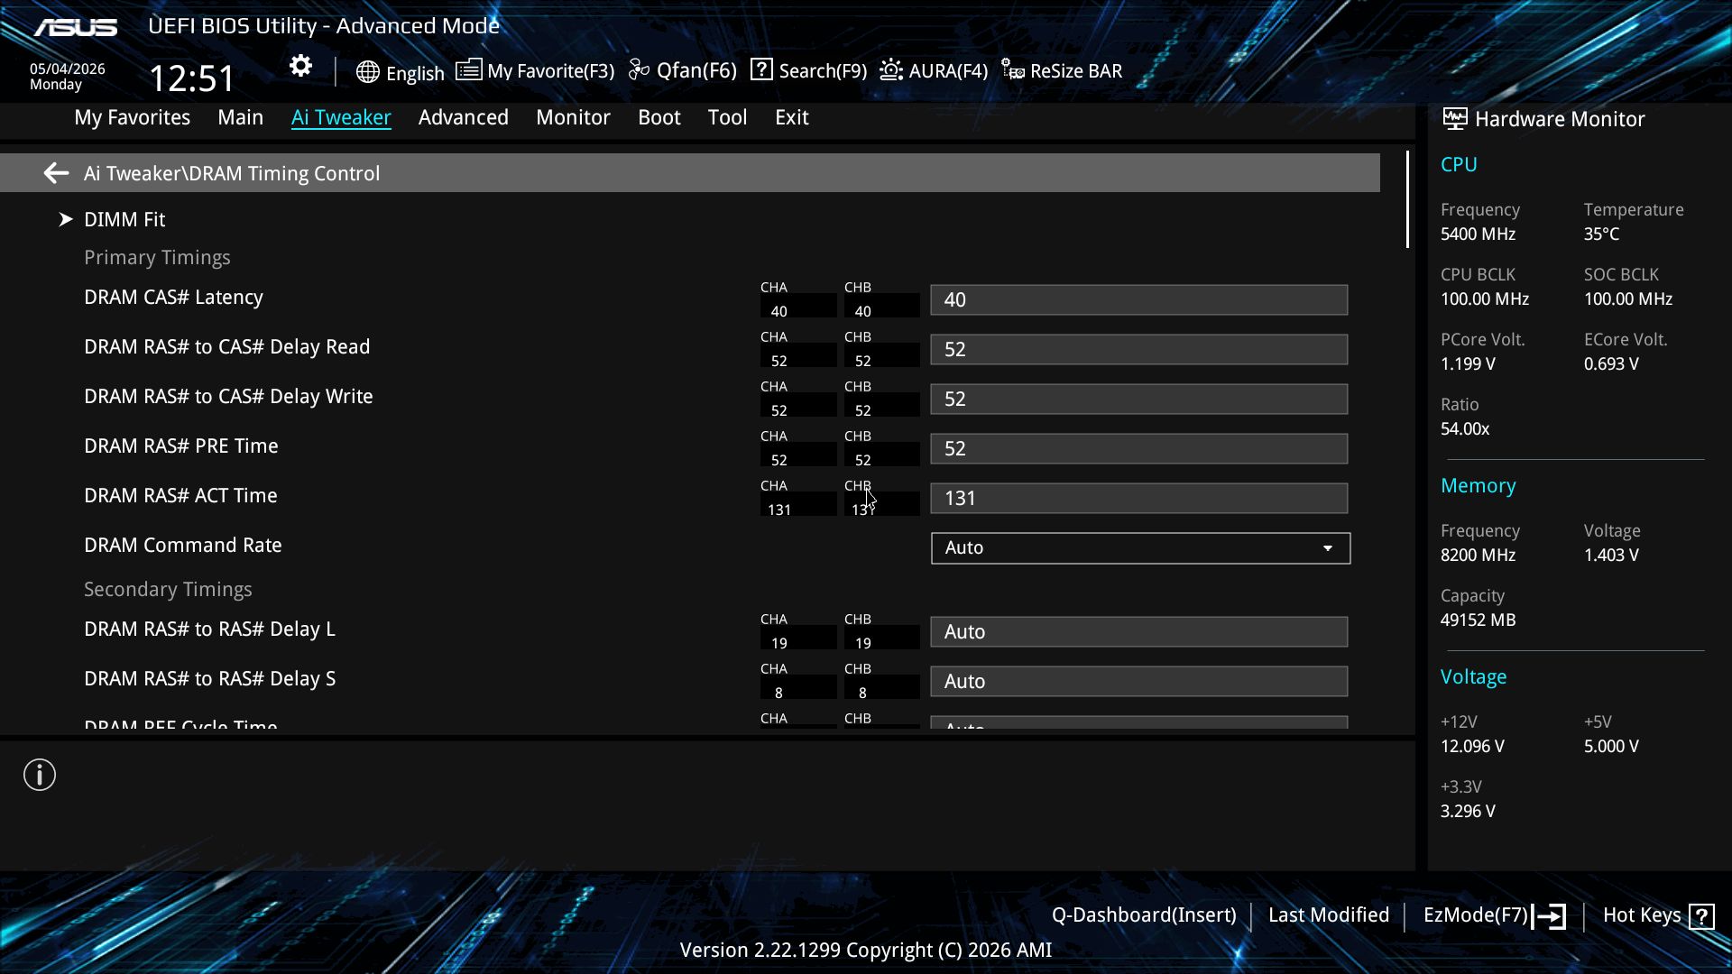Open the Tool tab

point(727,117)
